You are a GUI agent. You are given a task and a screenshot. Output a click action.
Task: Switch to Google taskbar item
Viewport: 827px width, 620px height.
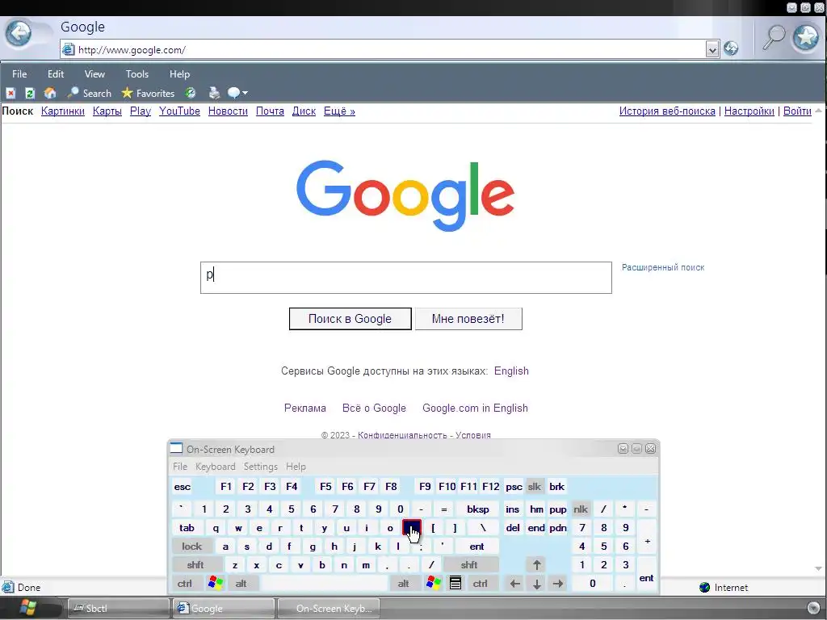(224, 609)
